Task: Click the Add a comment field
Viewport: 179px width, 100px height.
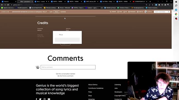Action: tap(68, 67)
